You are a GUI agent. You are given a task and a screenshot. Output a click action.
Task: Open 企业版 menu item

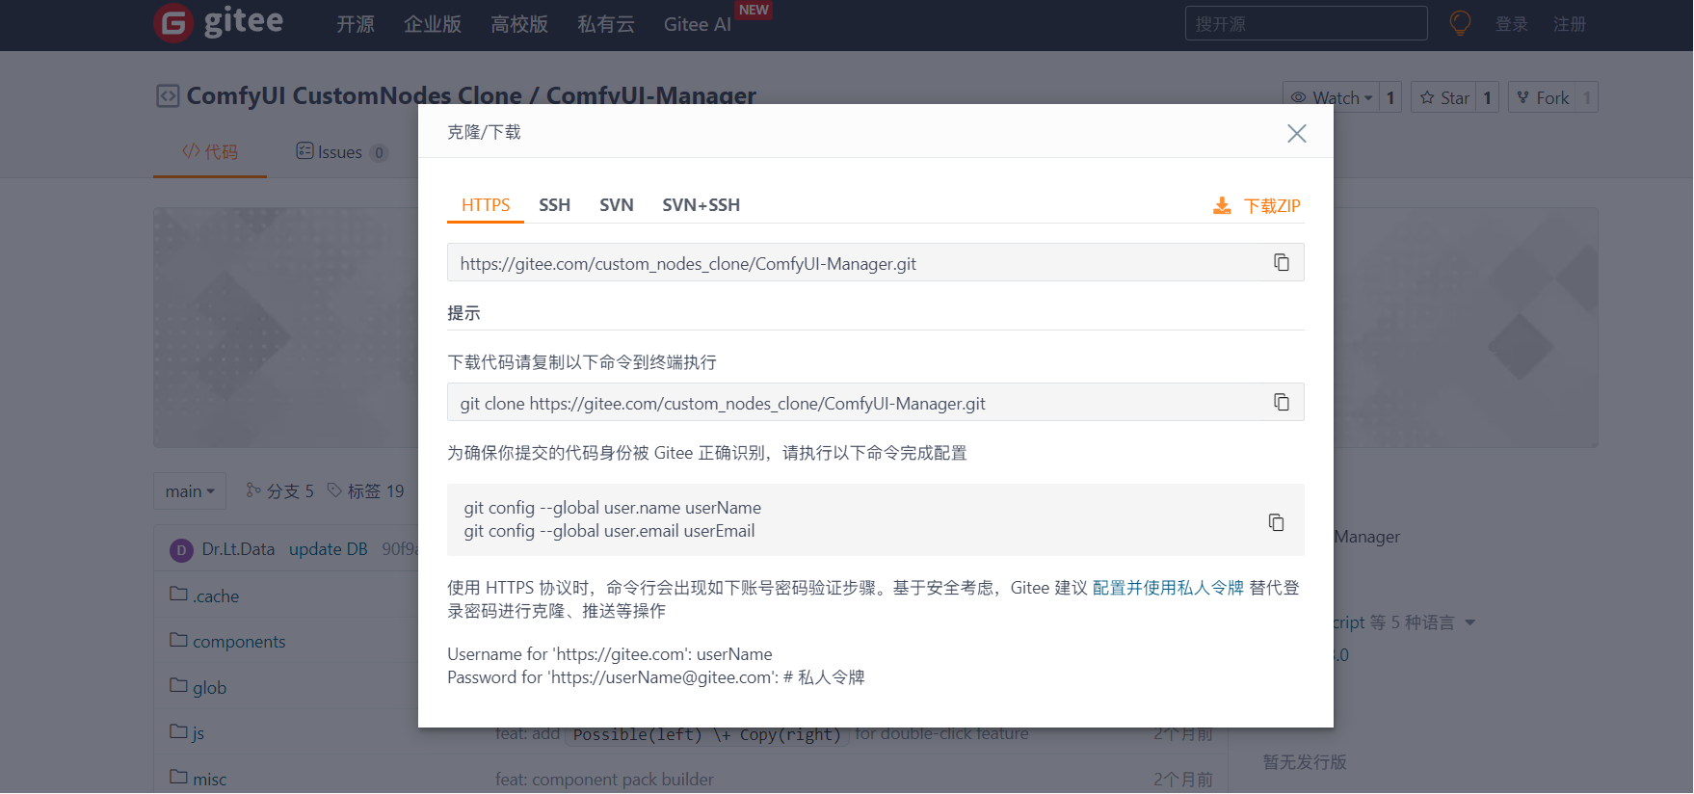433,24
